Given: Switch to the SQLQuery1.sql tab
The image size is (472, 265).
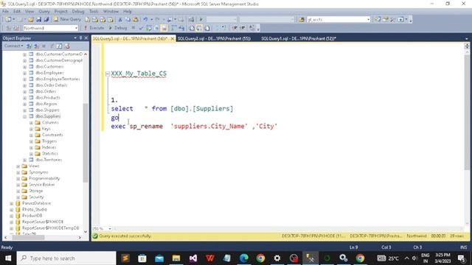Looking at the screenshot, I should (299, 38).
